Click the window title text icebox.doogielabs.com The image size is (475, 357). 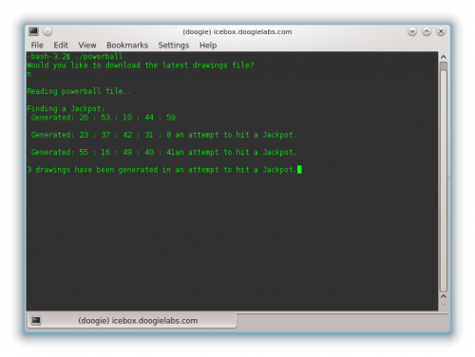[x=237, y=32]
